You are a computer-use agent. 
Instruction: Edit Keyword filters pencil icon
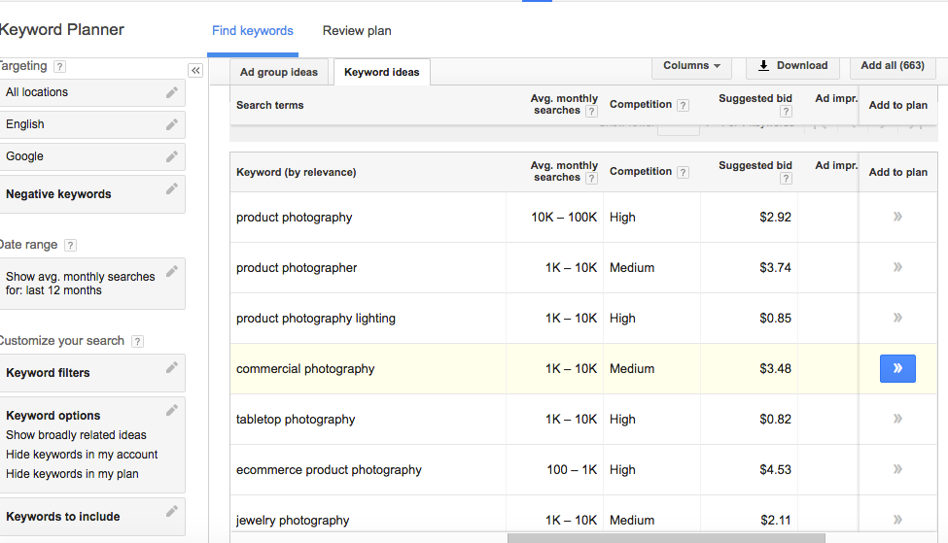pos(172,367)
